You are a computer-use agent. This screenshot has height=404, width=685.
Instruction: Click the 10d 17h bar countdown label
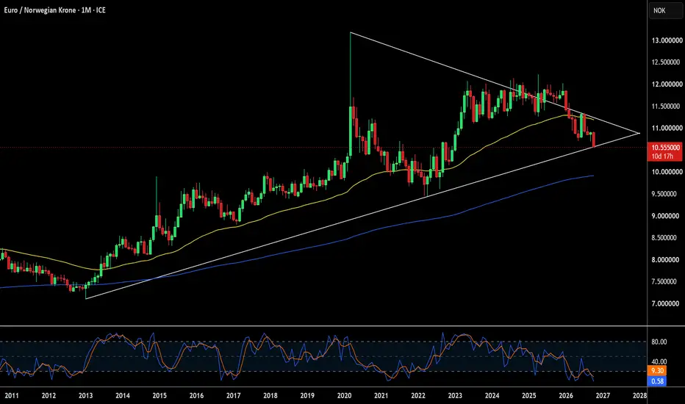pyautogui.click(x=662, y=156)
